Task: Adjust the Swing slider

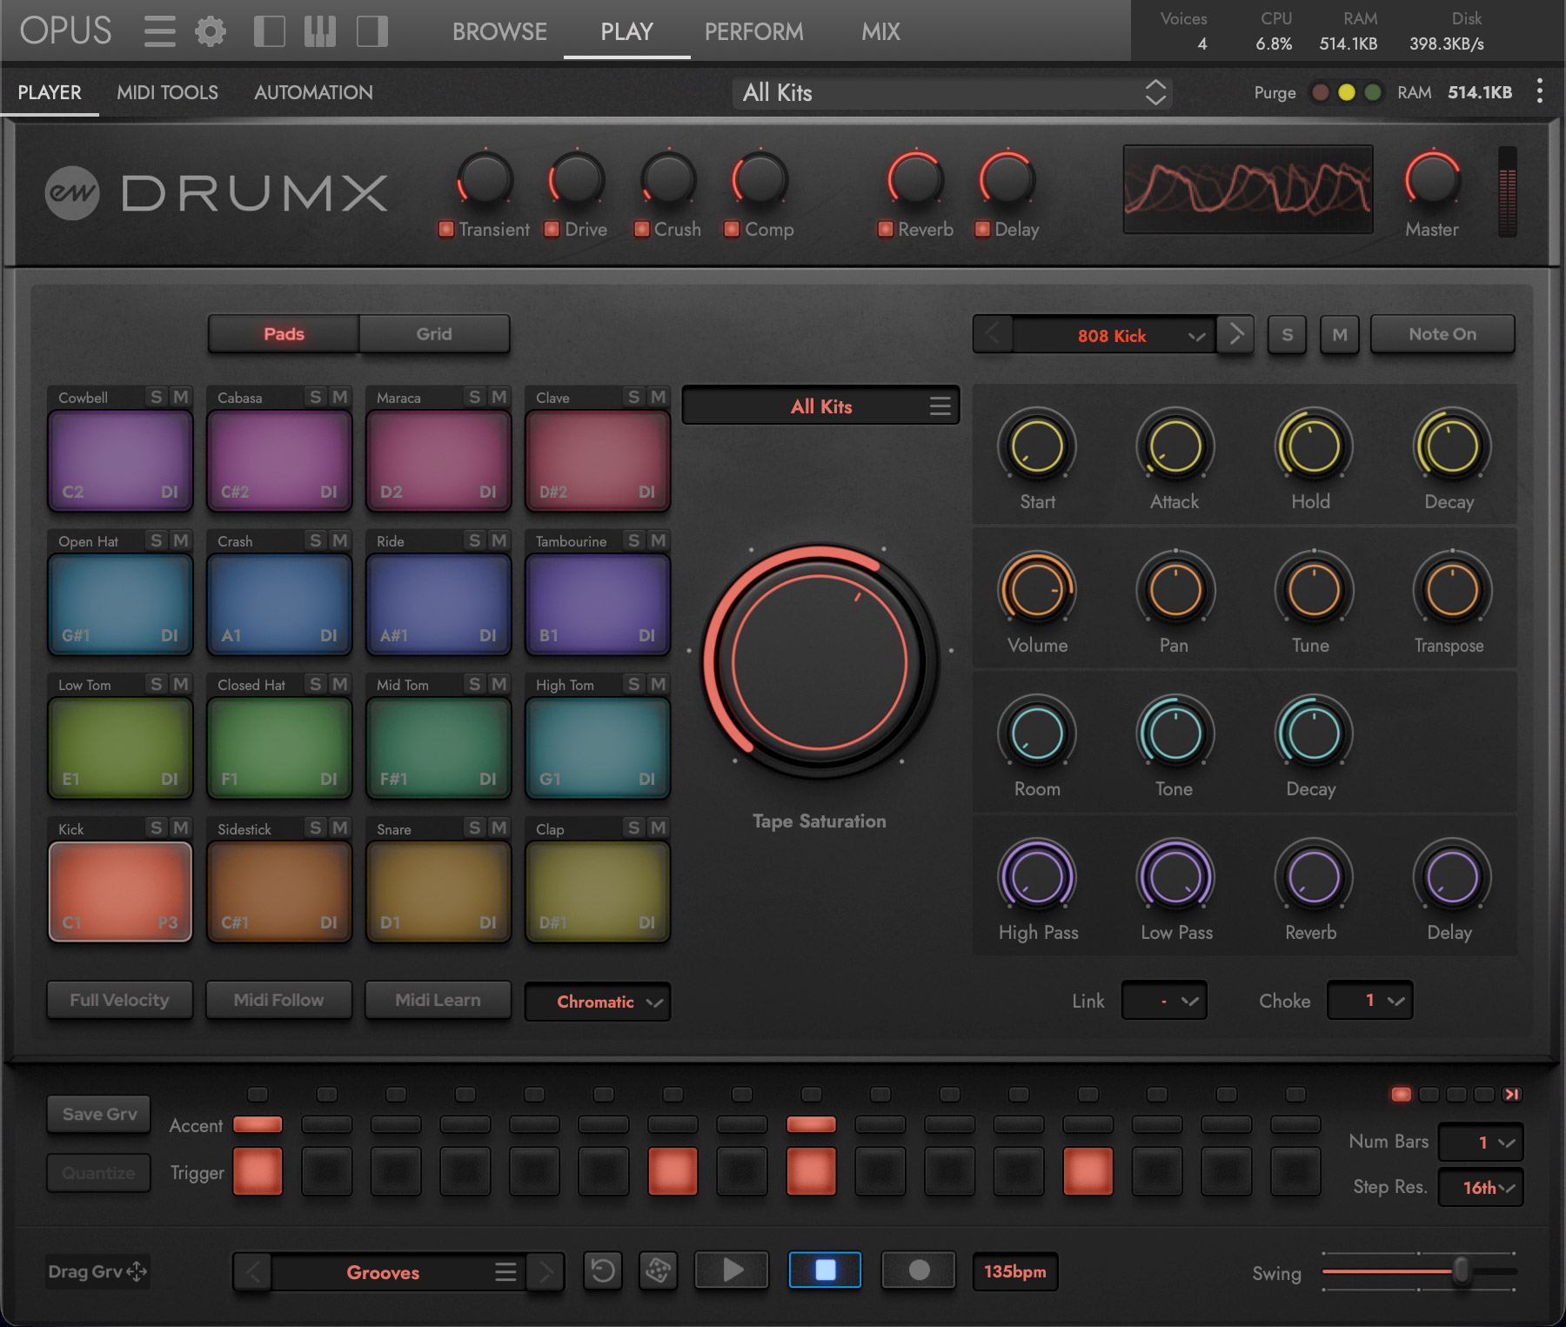Action: tap(1464, 1273)
